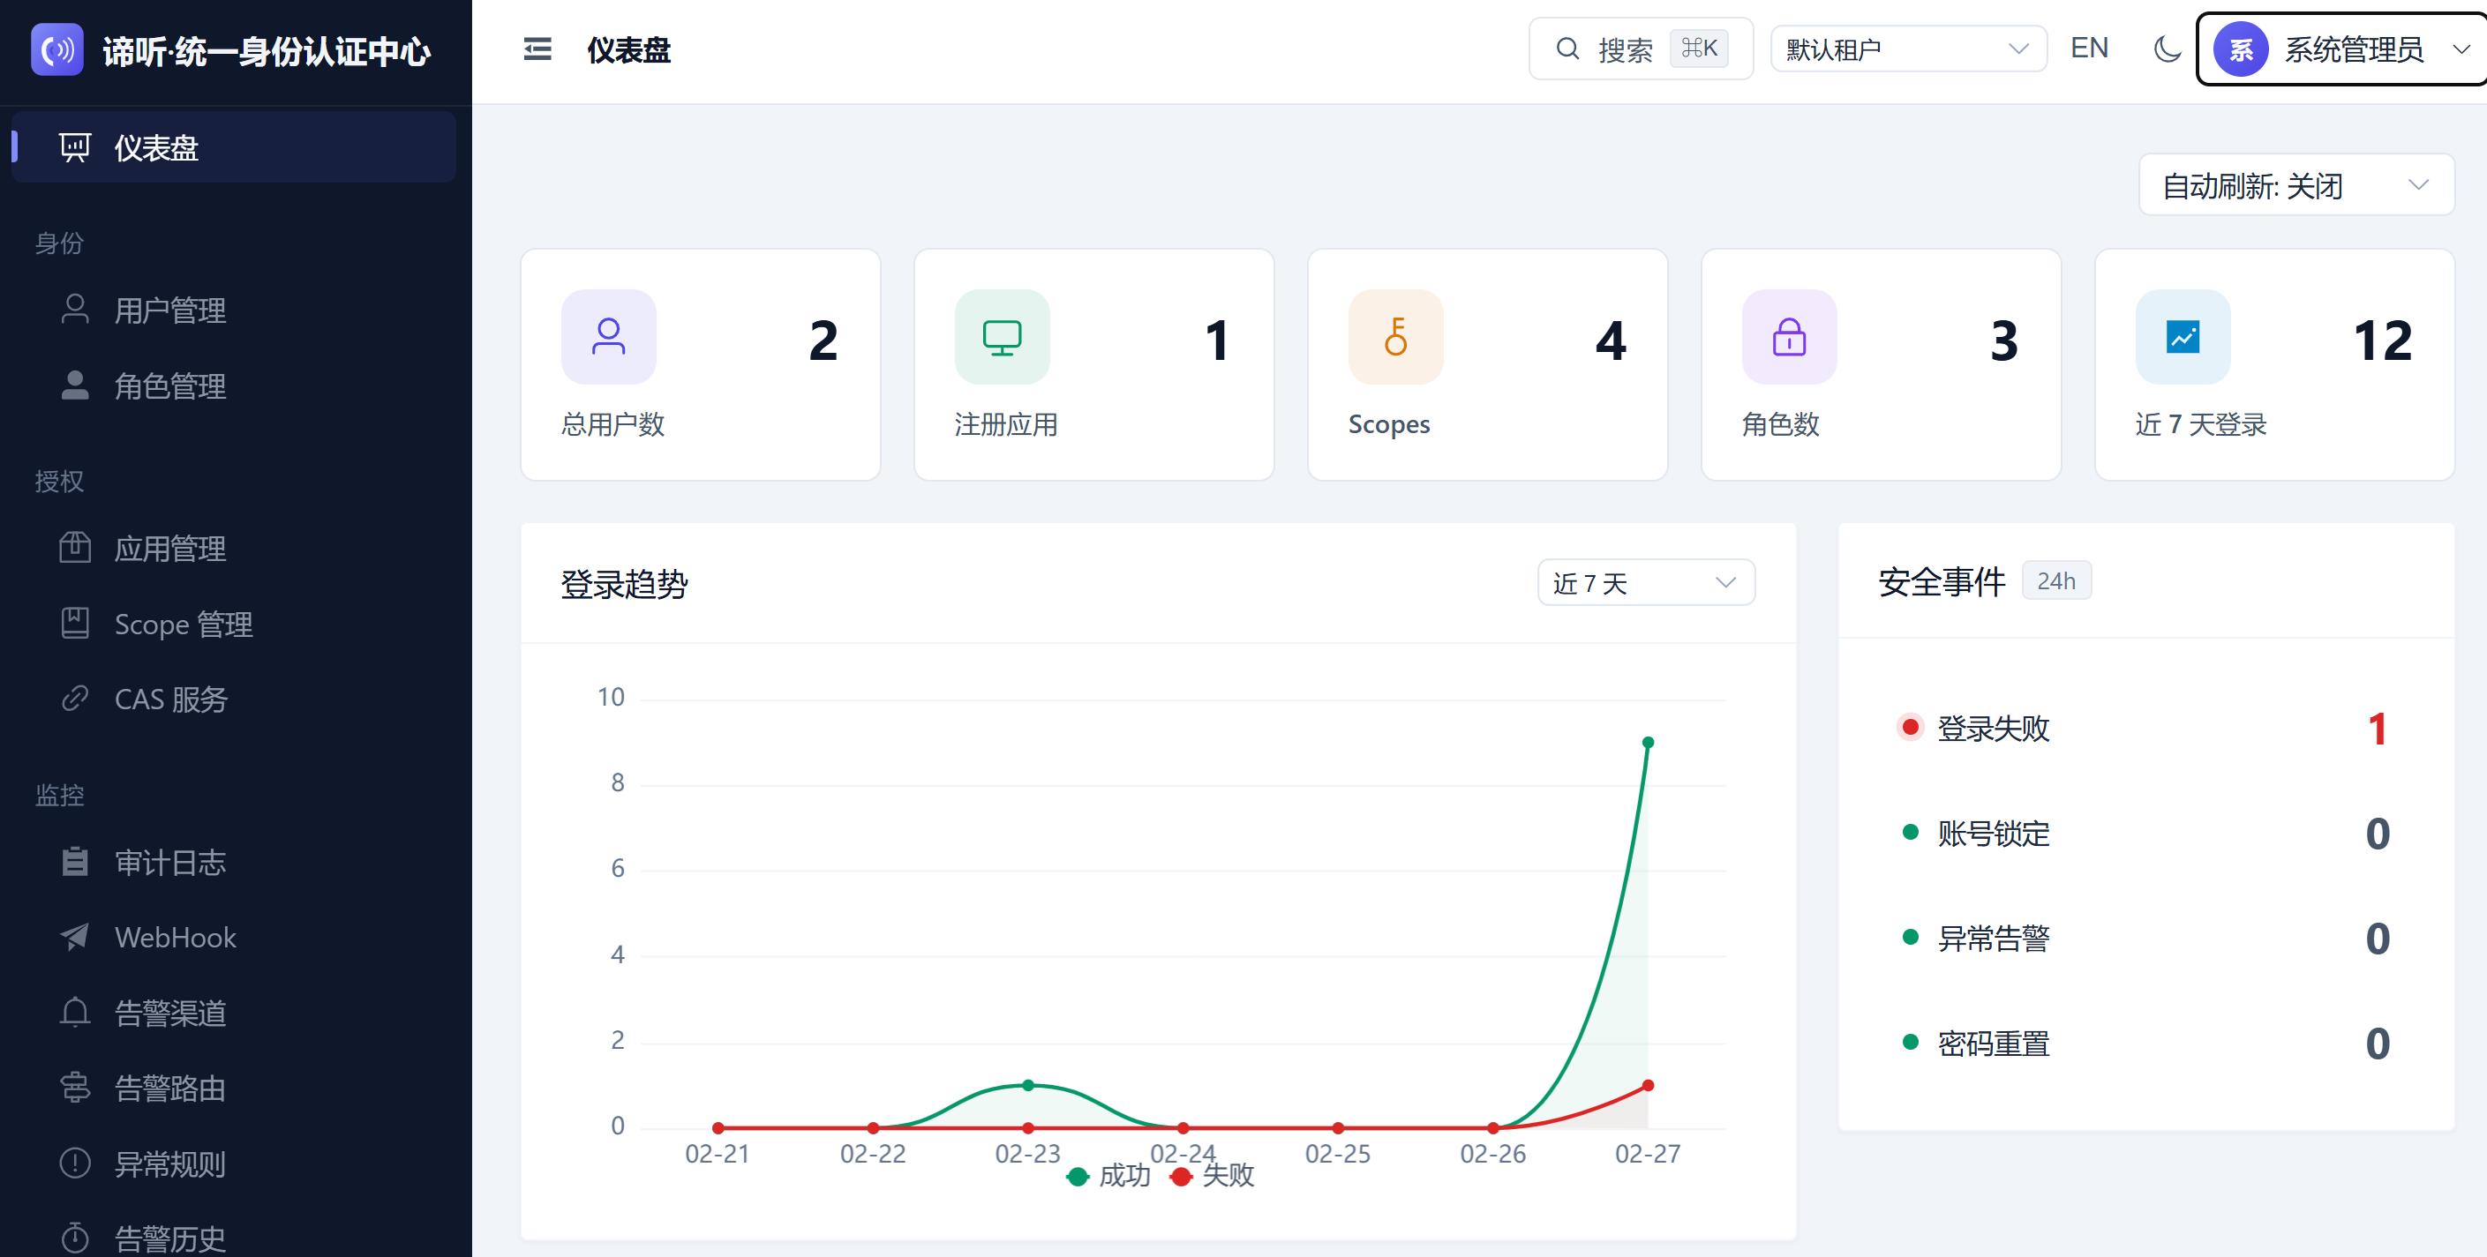Screen dimensions: 2487x1257
Task: Open the 系统管理员 user menu
Action: tap(2340, 50)
